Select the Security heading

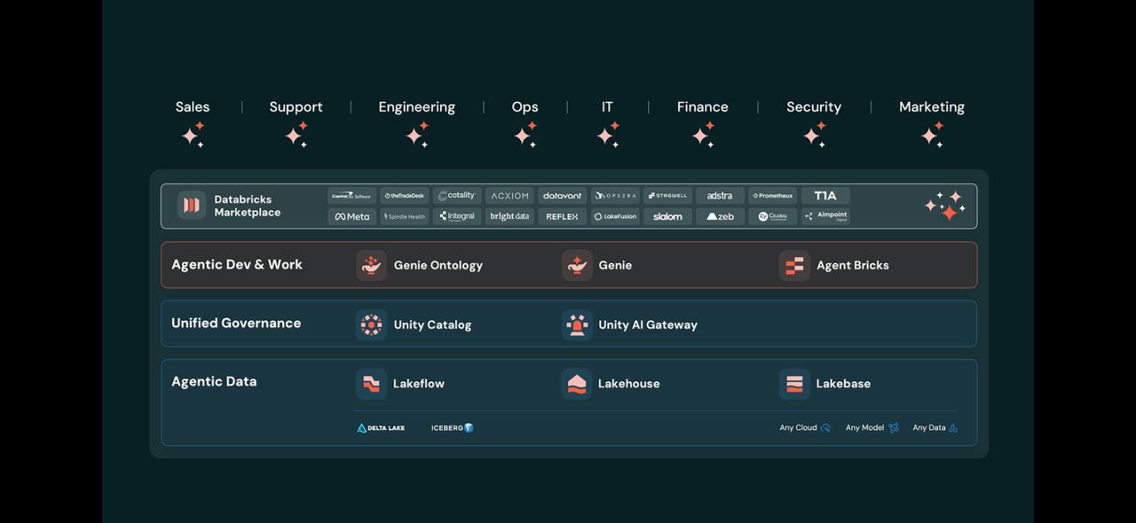tap(814, 107)
